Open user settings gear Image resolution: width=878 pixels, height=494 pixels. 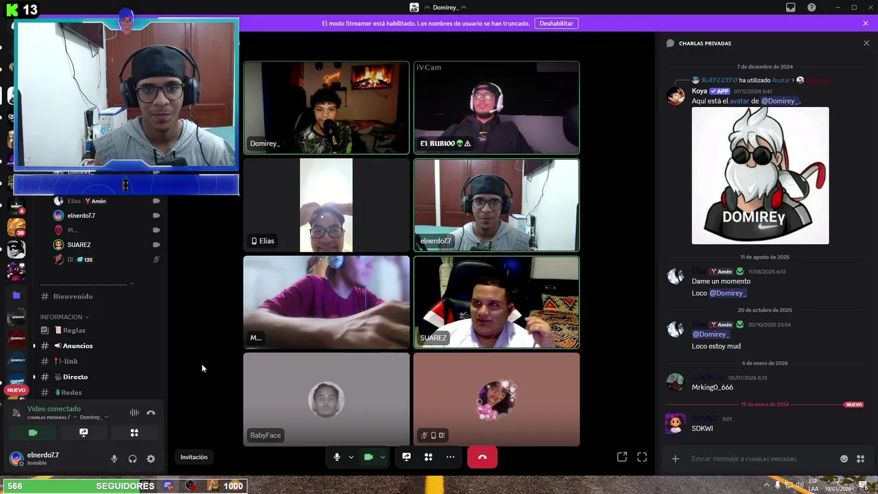pos(151,459)
